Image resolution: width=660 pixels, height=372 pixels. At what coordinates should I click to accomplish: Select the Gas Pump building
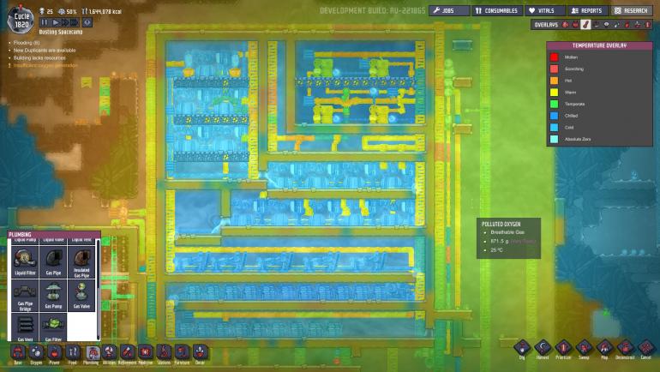[53, 296]
